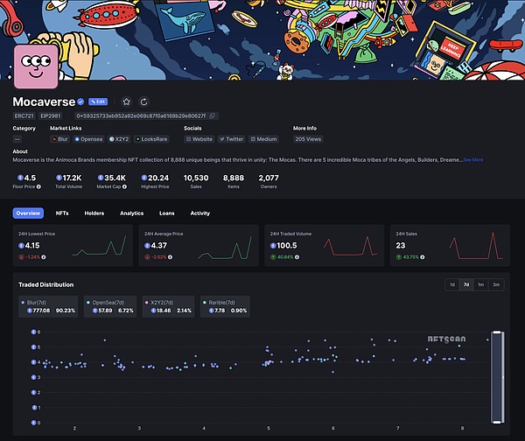Open the Blur market link
This screenshot has width=525, height=441.
[59, 138]
